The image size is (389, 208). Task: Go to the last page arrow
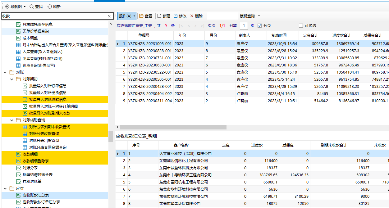coord(202,26)
